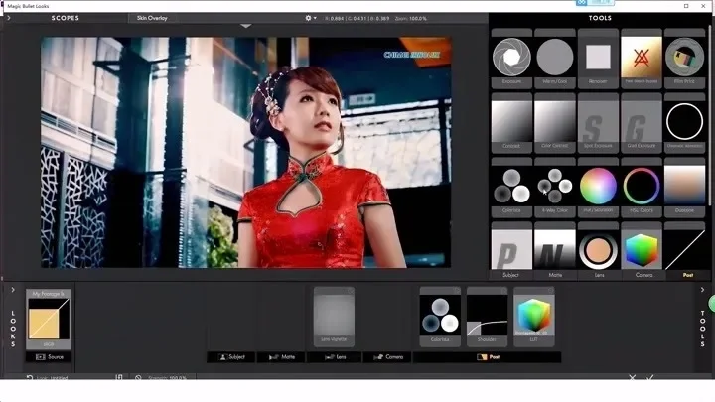This screenshot has height=402, width=715.
Task: Open the gear settings dropdown above preview
Action: 311,18
